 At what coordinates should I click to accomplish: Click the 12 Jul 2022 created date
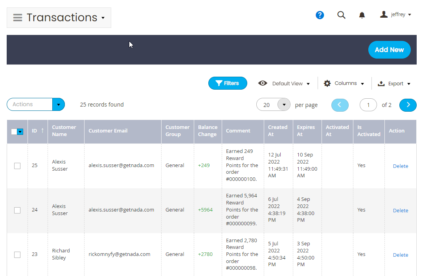point(278,165)
